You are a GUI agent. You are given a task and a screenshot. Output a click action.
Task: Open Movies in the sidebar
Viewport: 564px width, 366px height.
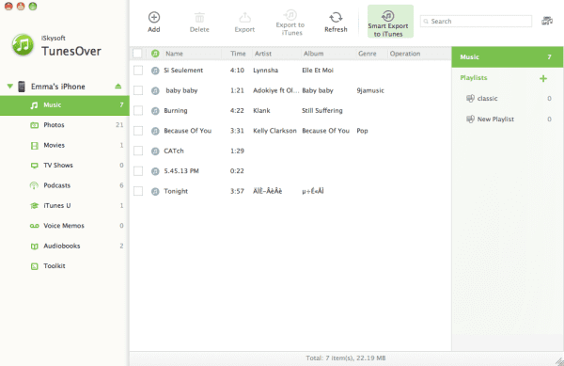coord(64,146)
